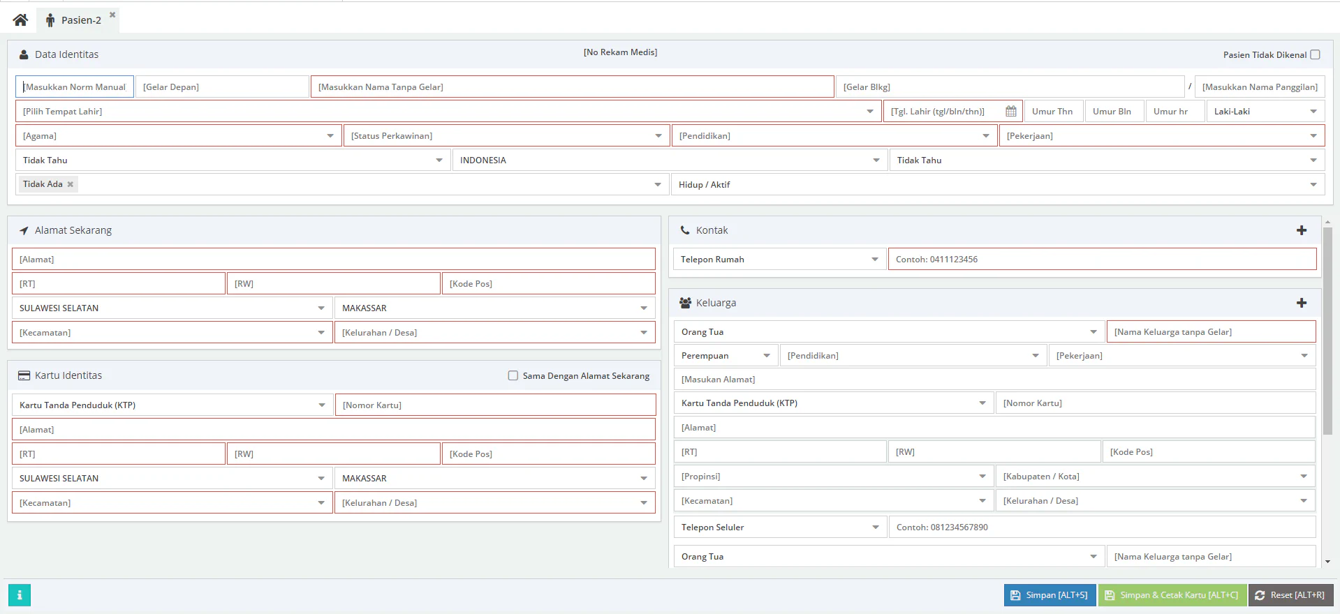Click the Gelar Blkg field
Screen dimensions: 1340x614
[1010, 87]
